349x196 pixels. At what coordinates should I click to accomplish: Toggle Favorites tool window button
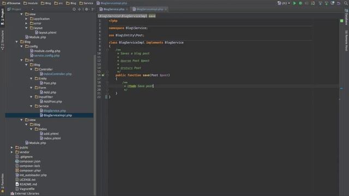2,183
